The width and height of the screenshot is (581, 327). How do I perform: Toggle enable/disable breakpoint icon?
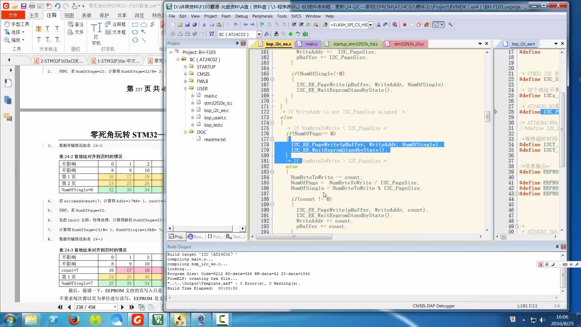click(412, 25)
